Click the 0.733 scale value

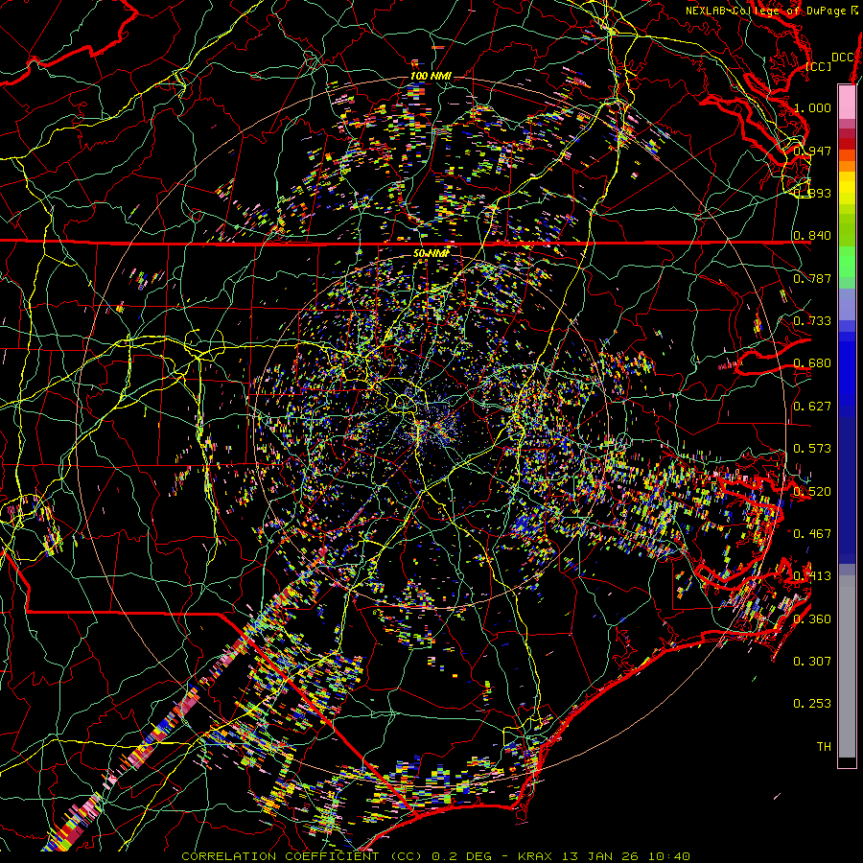(813, 321)
